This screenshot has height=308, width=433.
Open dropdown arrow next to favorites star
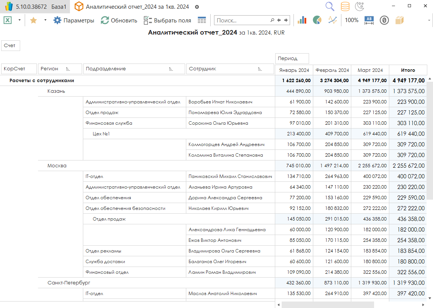[45, 20]
